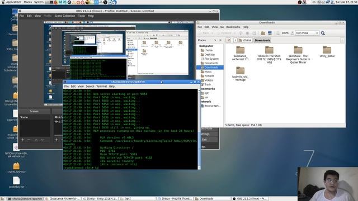
Task: Switch to Inbox Mozilla Thunderbird taskbar window
Action: coord(175,199)
